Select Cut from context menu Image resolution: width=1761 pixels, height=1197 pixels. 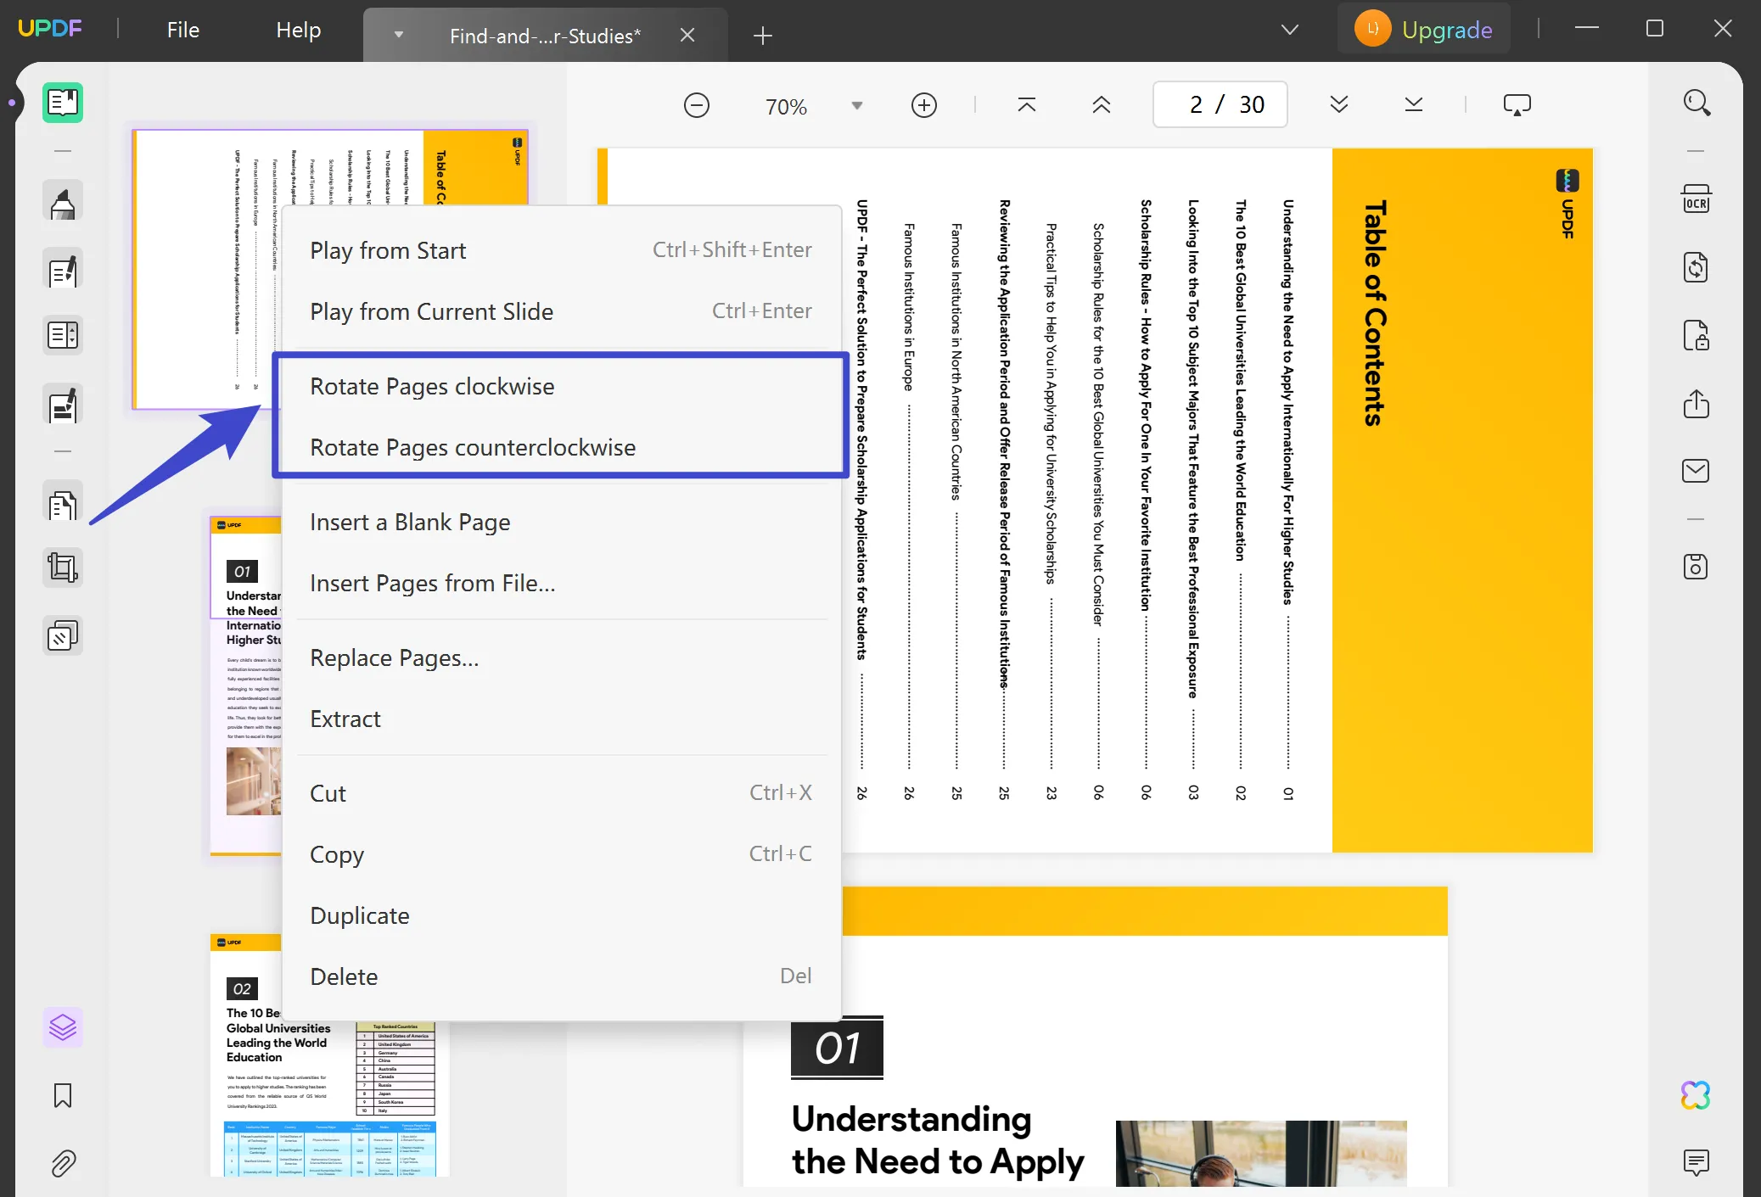[x=562, y=793]
